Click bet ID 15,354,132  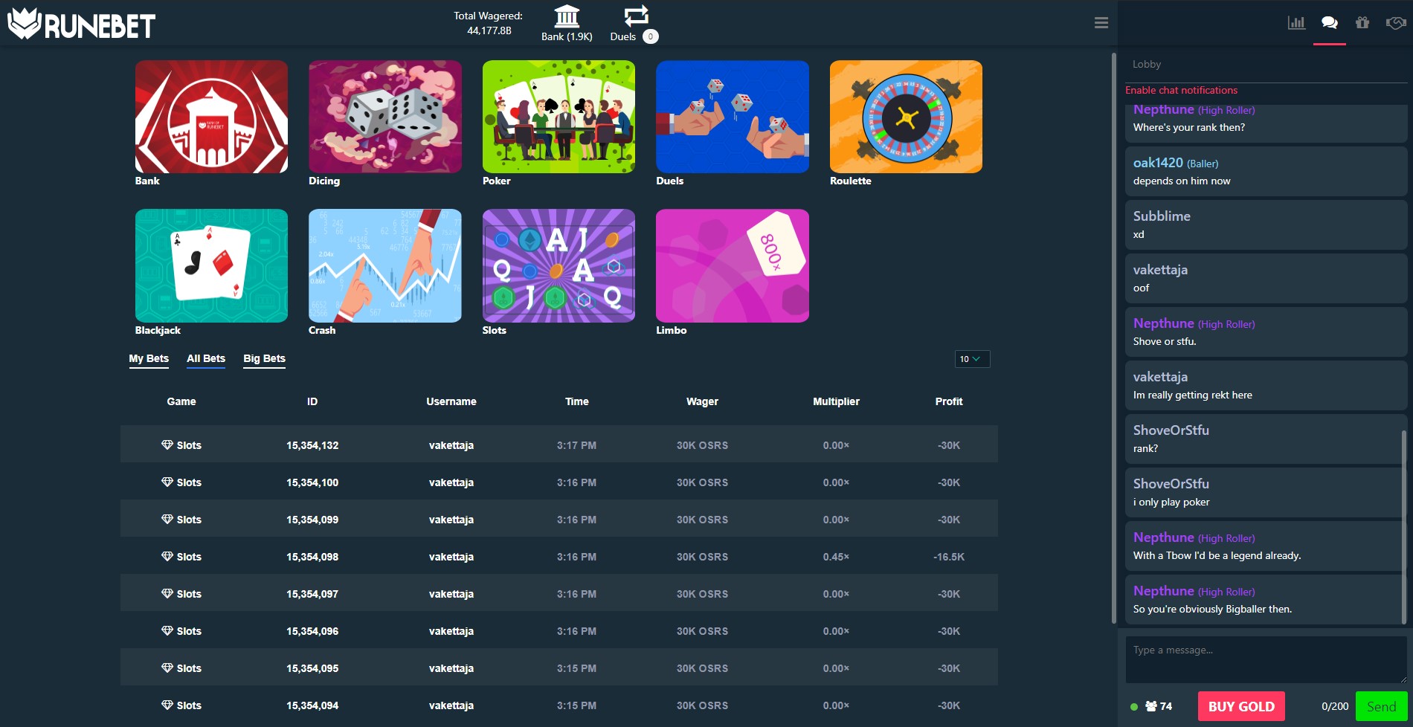(312, 445)
